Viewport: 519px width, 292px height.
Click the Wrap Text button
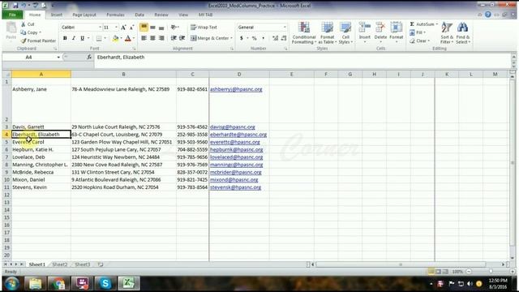coord(204,27)
